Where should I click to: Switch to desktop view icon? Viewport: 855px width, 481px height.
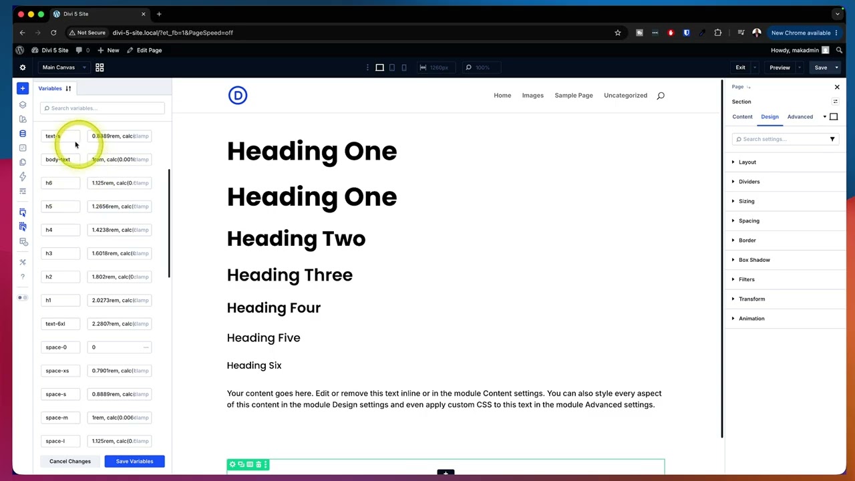(x=379, y=67)
